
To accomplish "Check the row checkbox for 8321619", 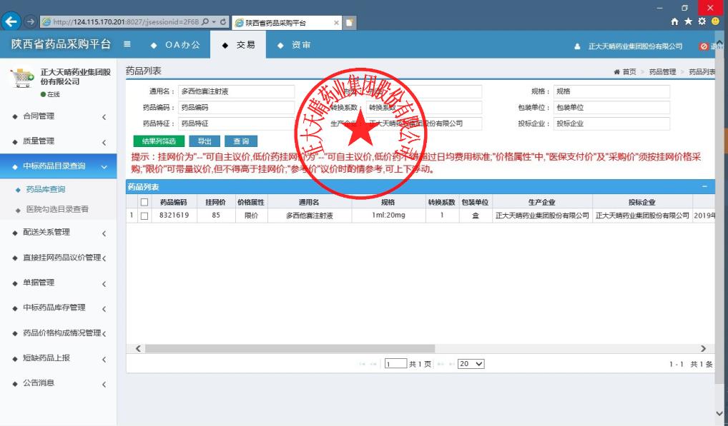I will pos(144,215).
